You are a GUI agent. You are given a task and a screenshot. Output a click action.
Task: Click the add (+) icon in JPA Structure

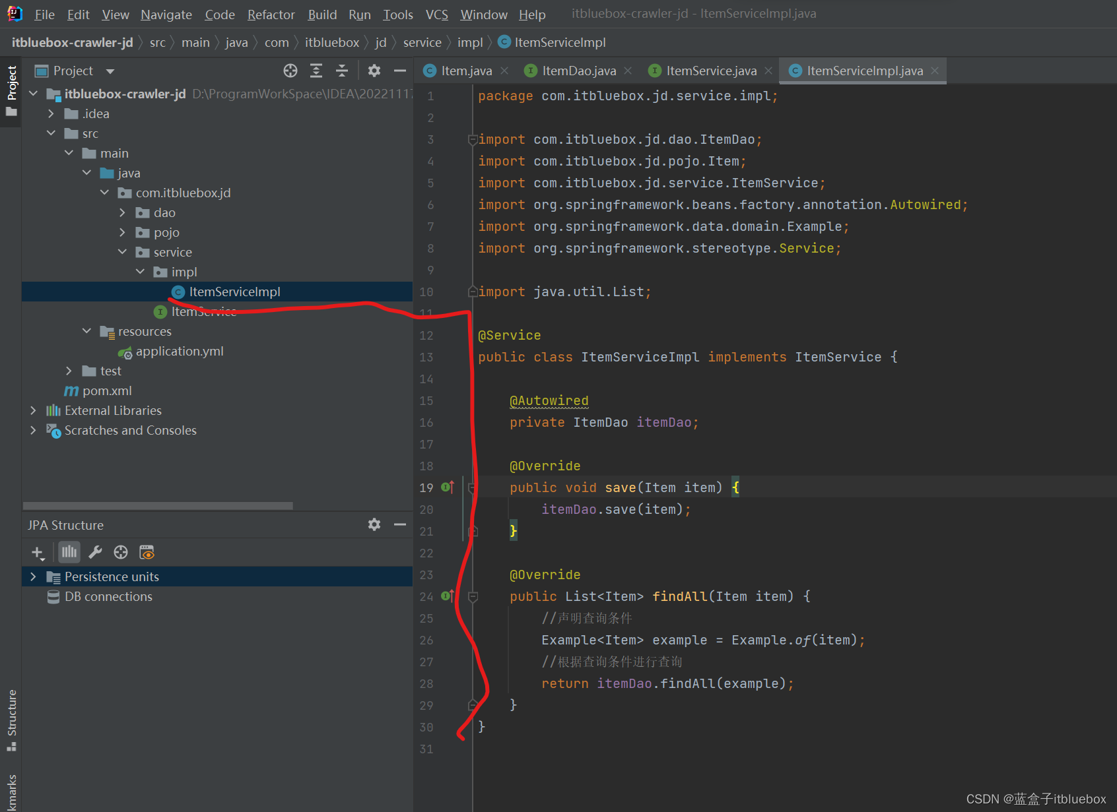pos(38,553)
